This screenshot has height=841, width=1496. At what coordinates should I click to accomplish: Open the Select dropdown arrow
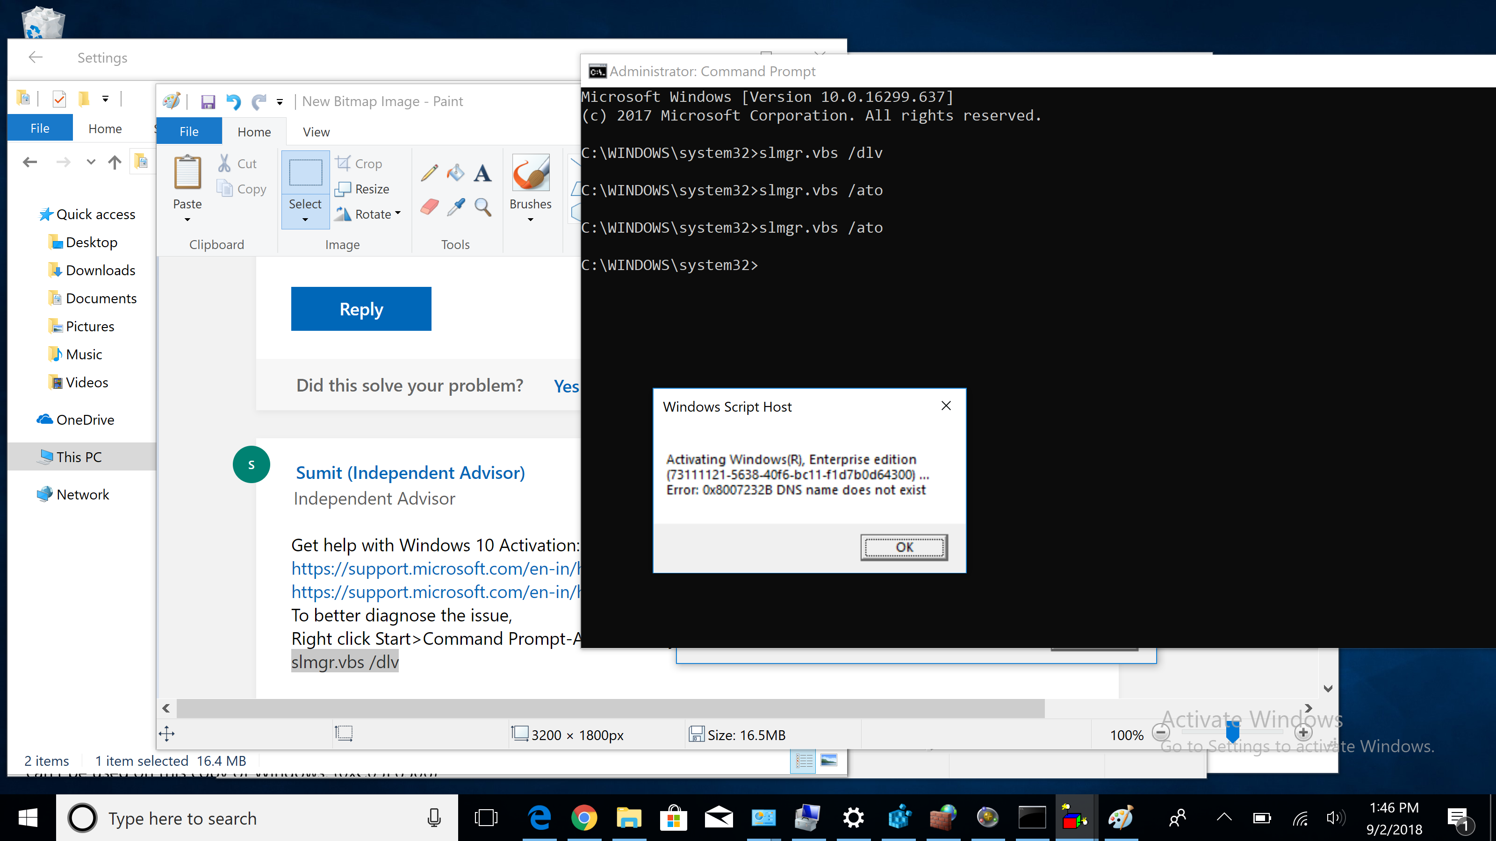305,220
